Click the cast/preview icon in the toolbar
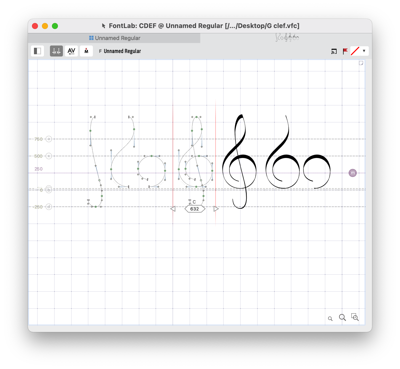 334,51
